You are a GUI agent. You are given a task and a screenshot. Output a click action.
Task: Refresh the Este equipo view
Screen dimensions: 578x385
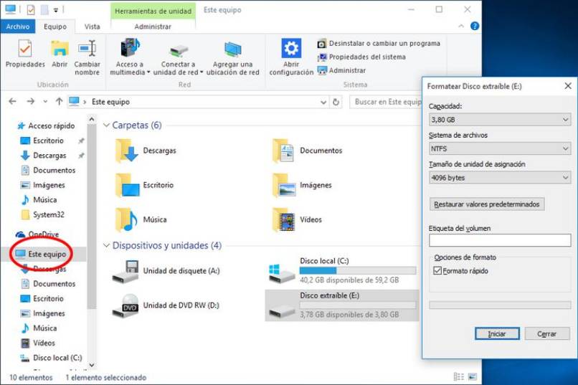pos(336,102)
